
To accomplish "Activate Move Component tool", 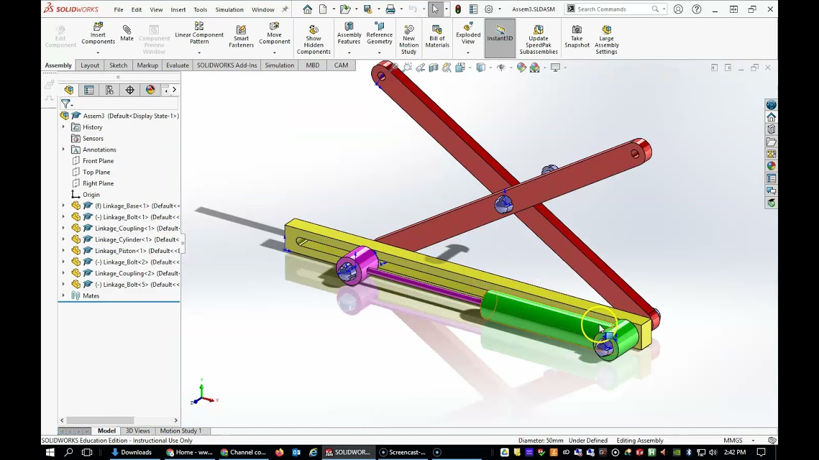I will coord(274,34).
